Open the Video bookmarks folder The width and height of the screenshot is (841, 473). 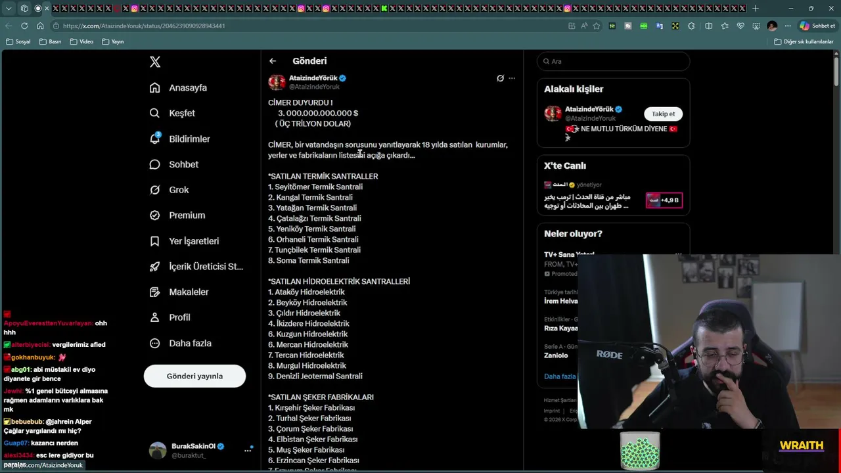[x=81, y=41]
